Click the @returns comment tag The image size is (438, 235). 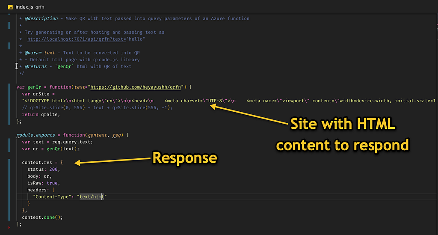pyautogui.click(x=36, y=66)
